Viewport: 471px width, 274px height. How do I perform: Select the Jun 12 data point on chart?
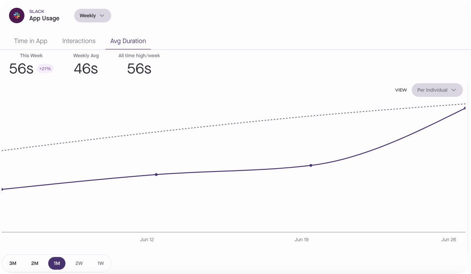pyautogui.click(x=156, y=174)
